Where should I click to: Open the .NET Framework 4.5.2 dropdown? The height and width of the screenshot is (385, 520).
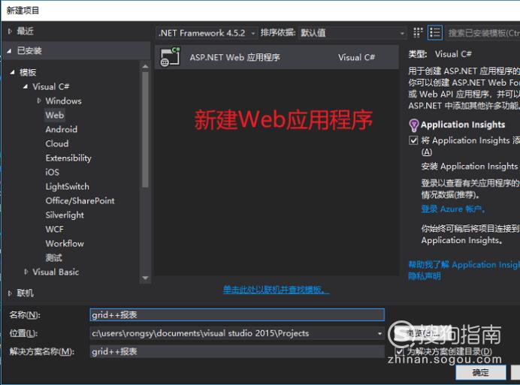tap(207, 33)
